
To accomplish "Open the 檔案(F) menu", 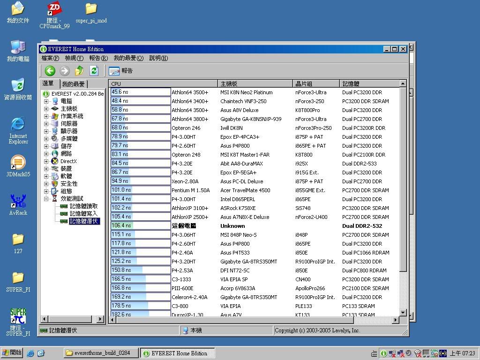I will click(x=50, y=58).
